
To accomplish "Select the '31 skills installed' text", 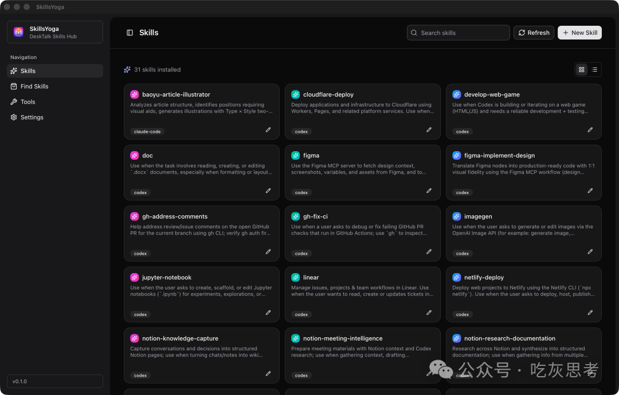I will (158, 70).
